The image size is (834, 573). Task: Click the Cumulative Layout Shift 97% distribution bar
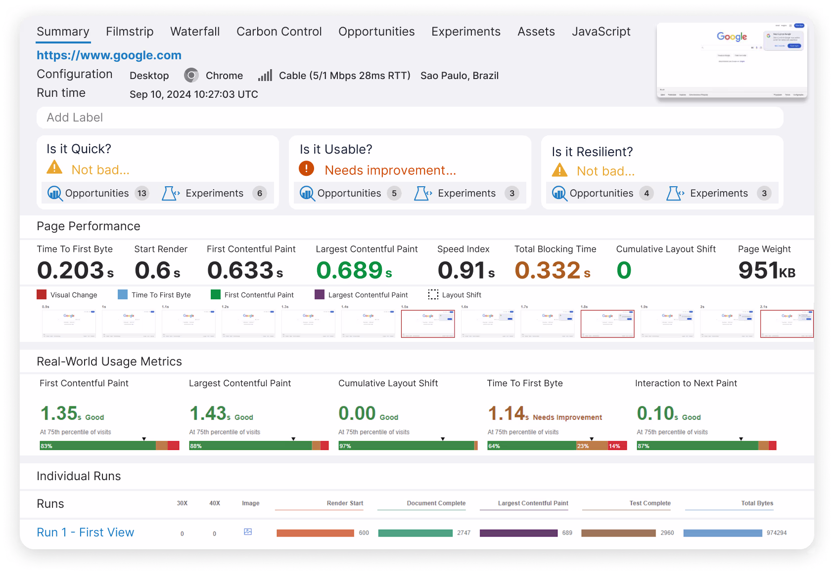(x=408, y=446)
